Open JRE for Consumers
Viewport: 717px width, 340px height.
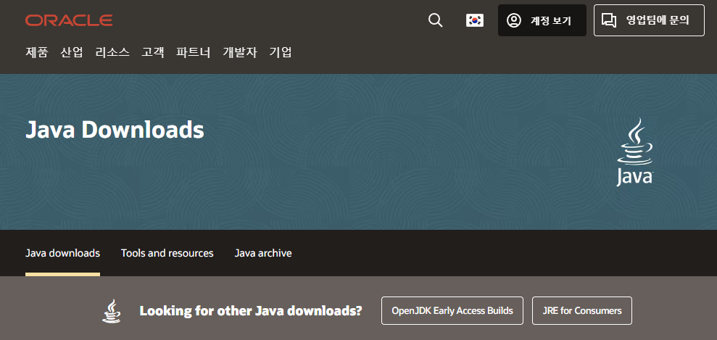(x=582, y=311)
